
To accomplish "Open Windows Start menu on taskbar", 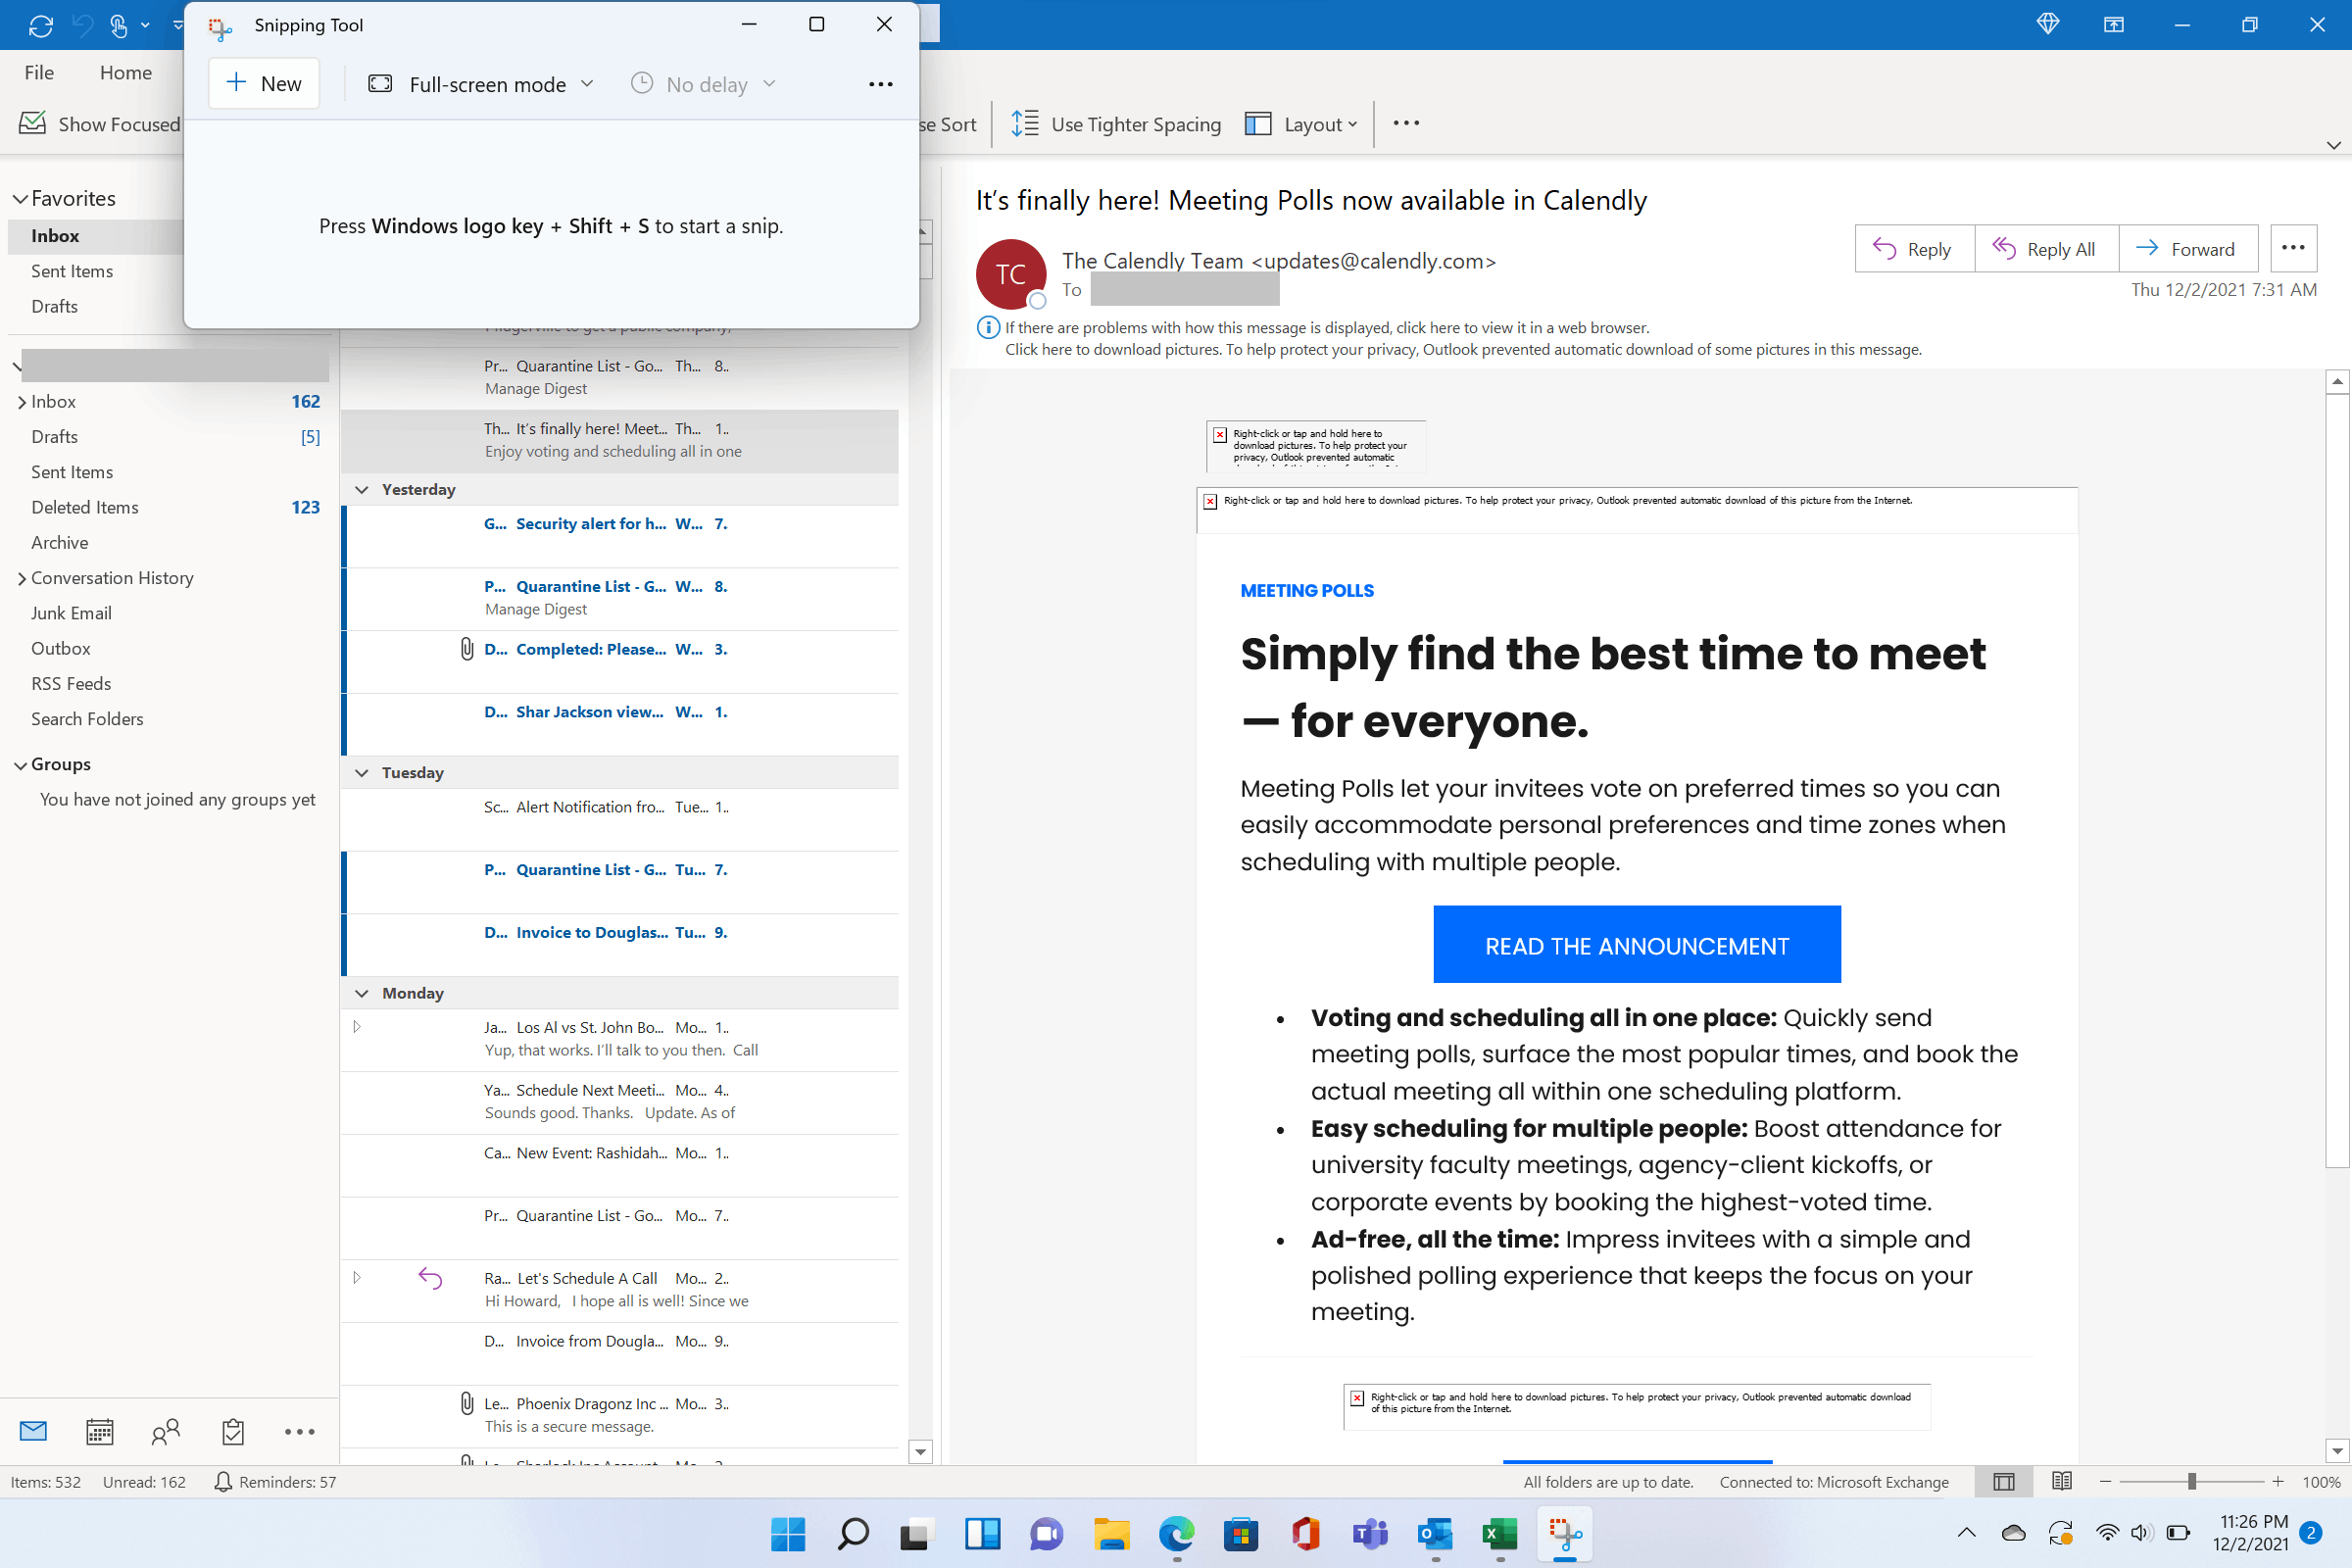I will click(x=788, y=1534).
